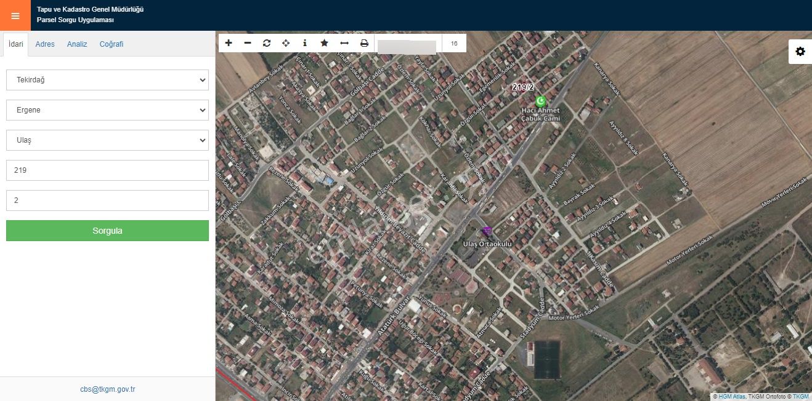Image resolution: width=812 pixels, height=401 pixels.
Task: Click the green Sorgula button
Action: tap(107, 231)
